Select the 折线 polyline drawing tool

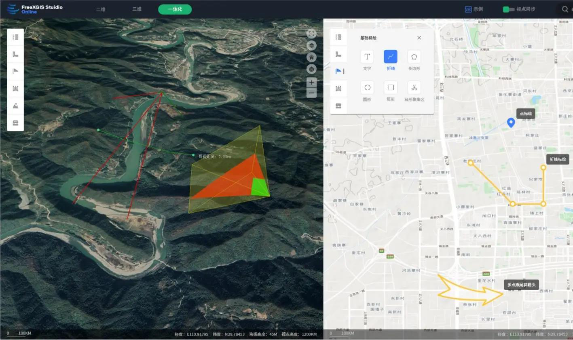pos(390,57)
